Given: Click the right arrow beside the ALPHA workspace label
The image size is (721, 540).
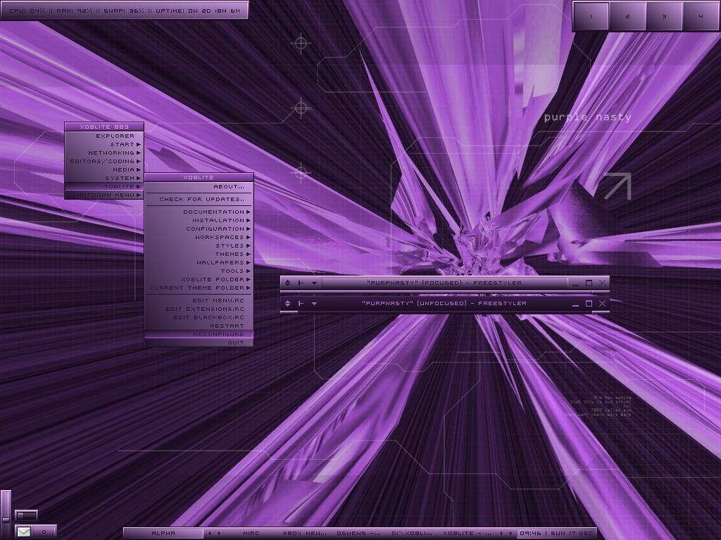Looking at the screenshot, I should [220, 533].
